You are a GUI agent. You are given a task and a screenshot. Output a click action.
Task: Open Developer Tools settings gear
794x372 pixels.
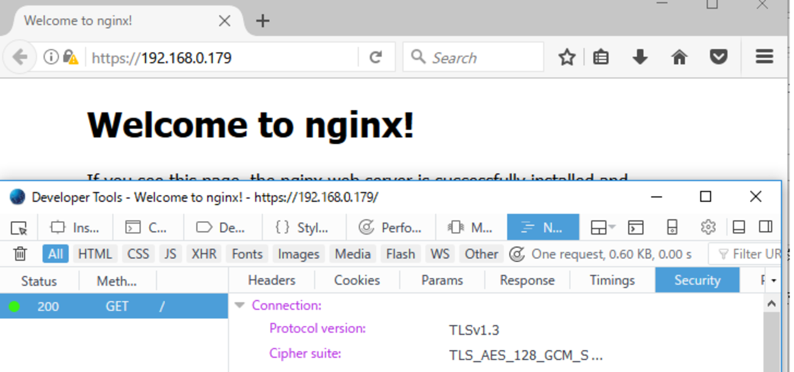[x=708, y=227]
